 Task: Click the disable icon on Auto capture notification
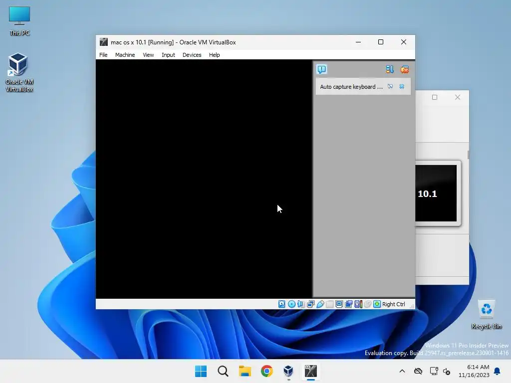click(390, 86)
